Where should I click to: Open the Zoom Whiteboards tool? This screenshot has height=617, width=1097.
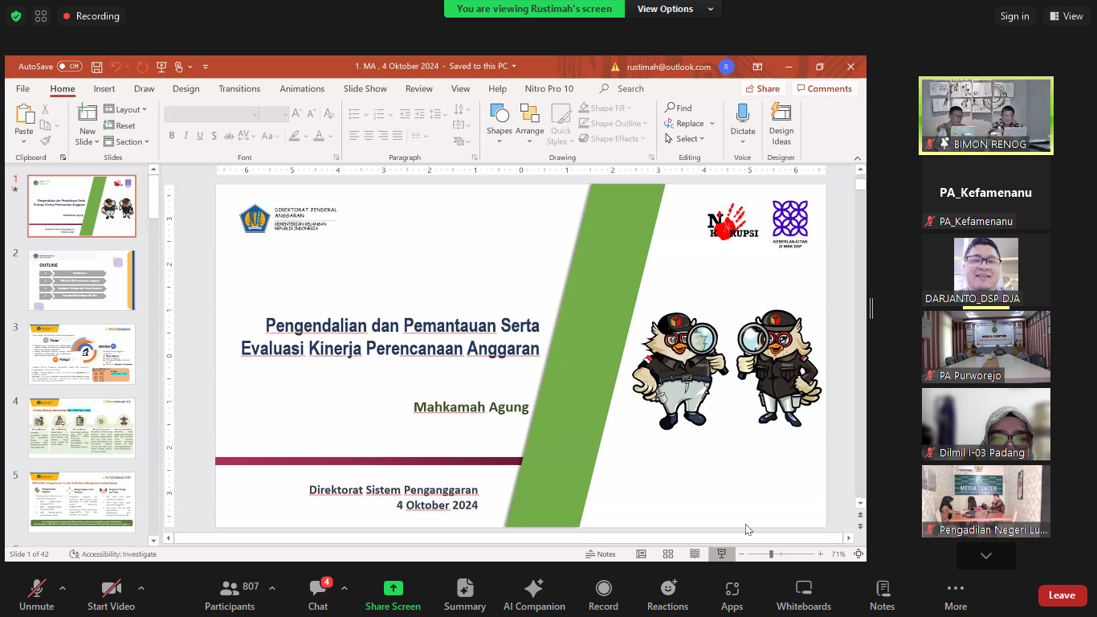[803, 595]
